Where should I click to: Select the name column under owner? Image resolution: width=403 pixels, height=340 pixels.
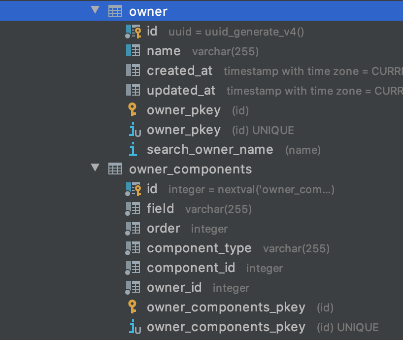[164, 51]
